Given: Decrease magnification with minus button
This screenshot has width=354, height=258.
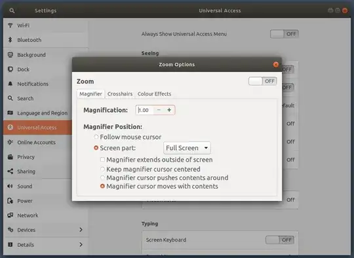Looking at the screenshot, I should pos(159,110).
